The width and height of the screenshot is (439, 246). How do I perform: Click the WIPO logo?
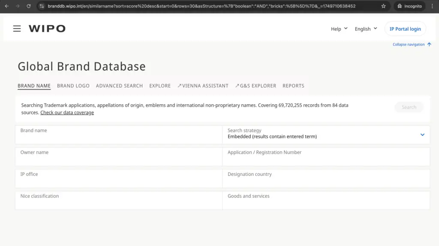point(47,29)
